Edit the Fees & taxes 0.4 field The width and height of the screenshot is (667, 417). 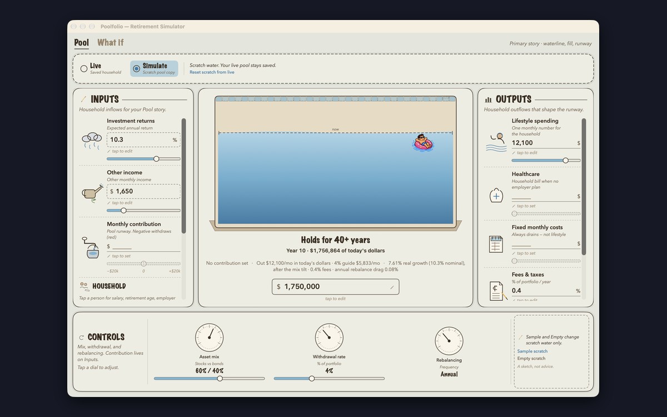tap(546, 291)
